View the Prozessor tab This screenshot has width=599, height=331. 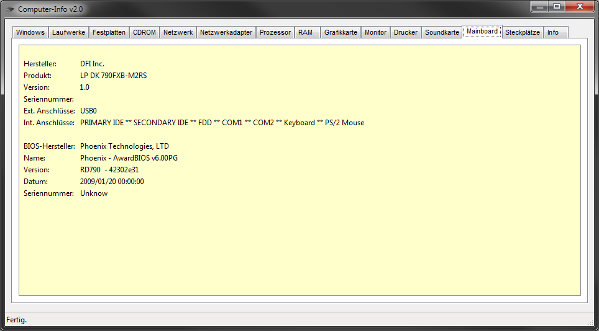pos(275,32)
